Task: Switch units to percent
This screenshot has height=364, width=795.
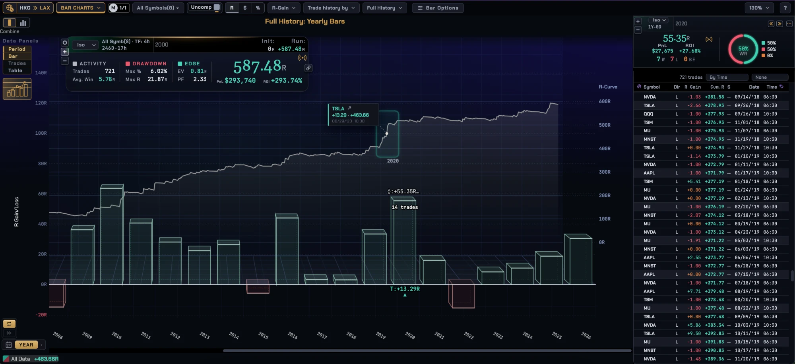Action: click(x=258, y=8)
